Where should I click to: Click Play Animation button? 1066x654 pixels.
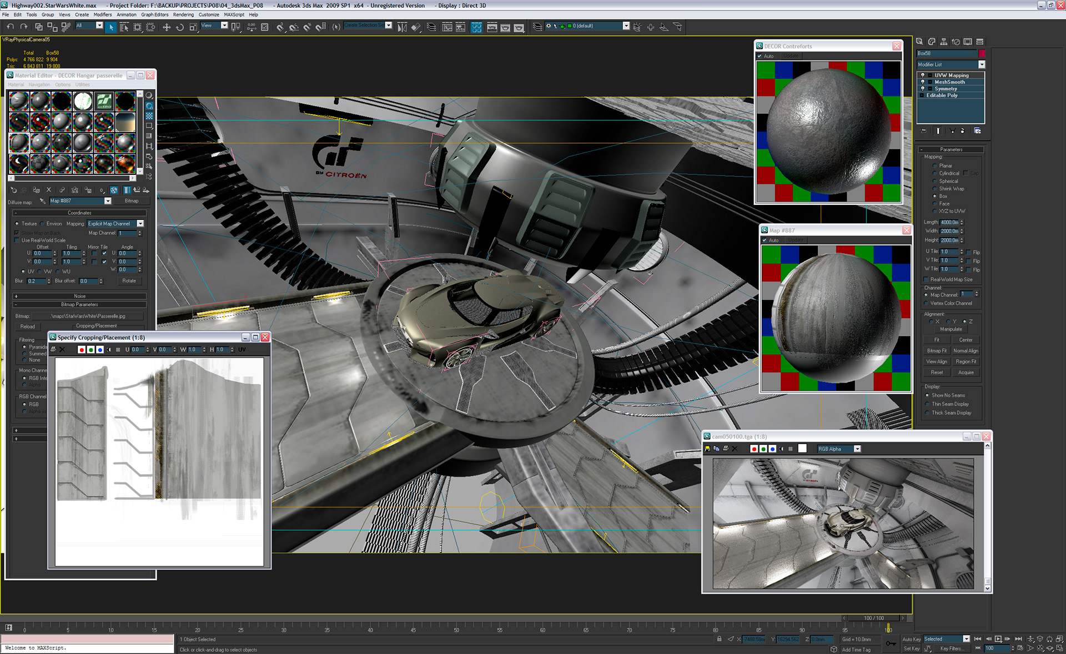coord(998,639)
